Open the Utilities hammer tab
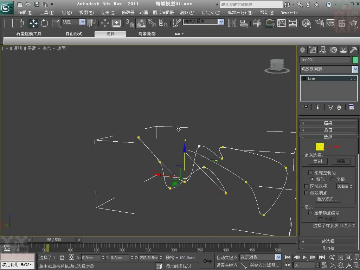Viewport: 360px width, 270px height. [354, 50]
